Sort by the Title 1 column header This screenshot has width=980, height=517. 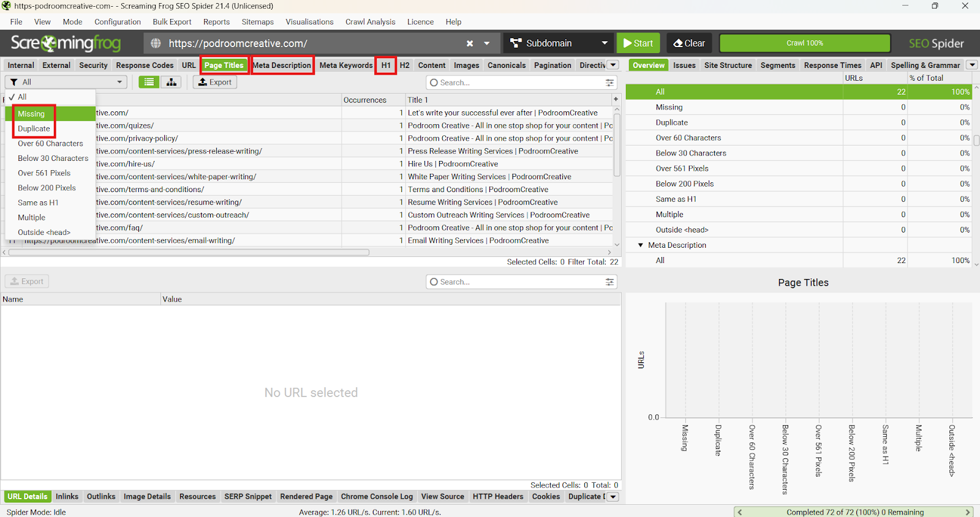coord(508,100)
